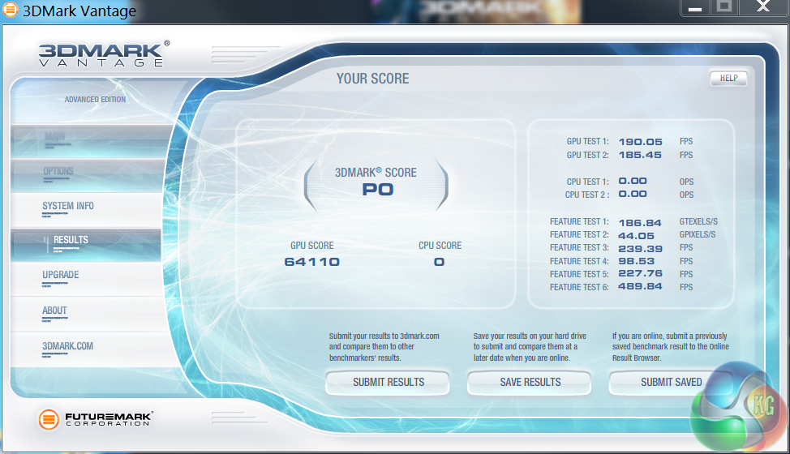This screenshot has height=454, width=790.
Task: Click the 3DMark score value P0
Action: (378, 190)
